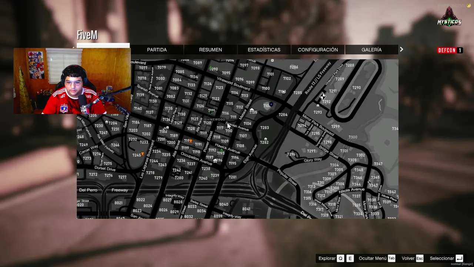The width and height of the screenshot is (474, 267).
Task: Click the Swiss Street label
Action: [199, 204]
